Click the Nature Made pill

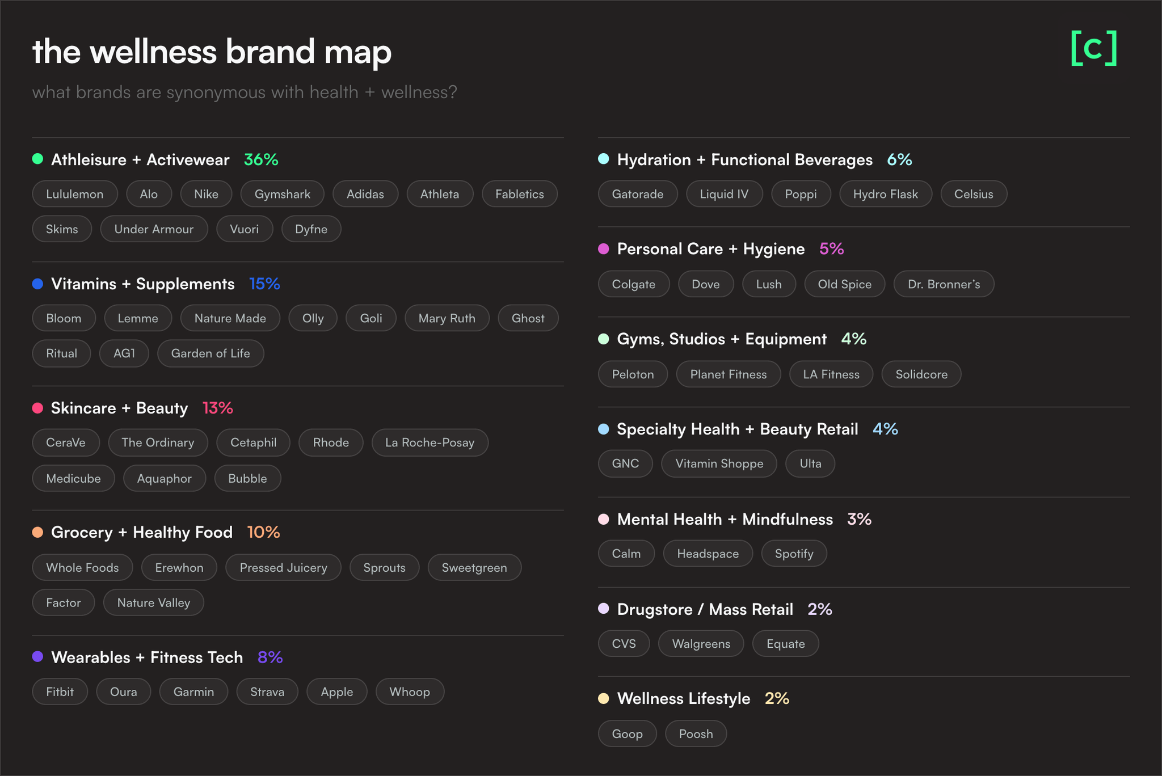(230, 318)
